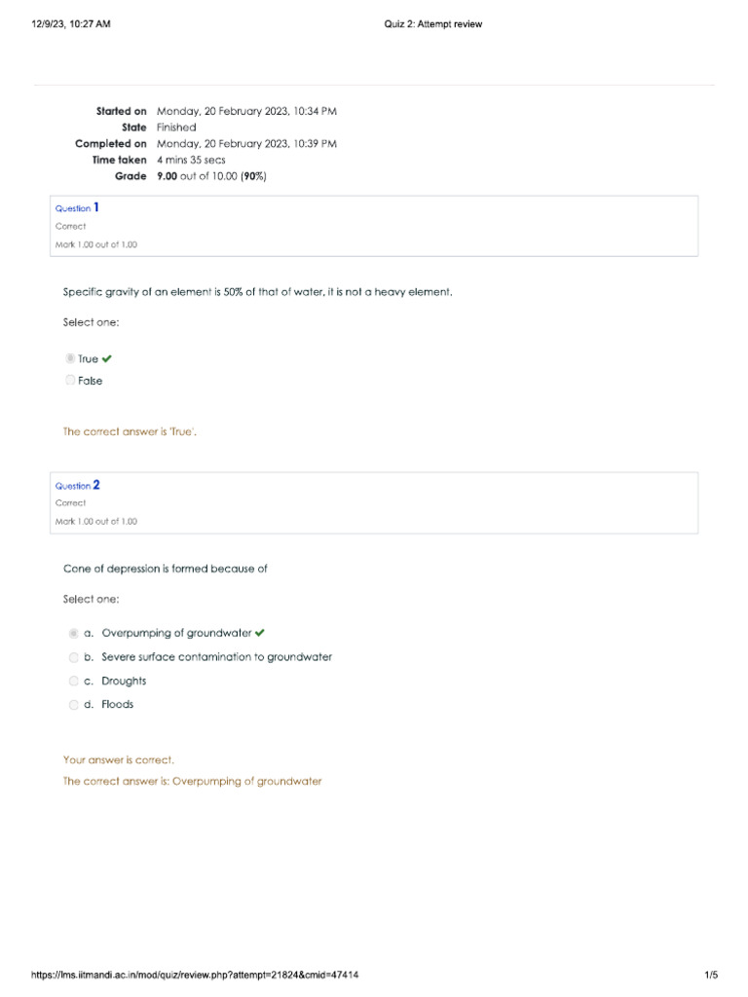Click the specific gravity question text
The height and width of the screenshot is (997, 748).
258,291
